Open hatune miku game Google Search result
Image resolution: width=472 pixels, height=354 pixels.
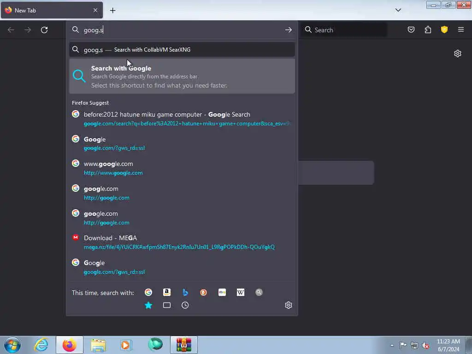coord(182,118)
